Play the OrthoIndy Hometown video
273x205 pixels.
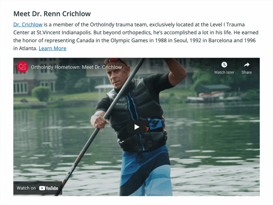137,127
